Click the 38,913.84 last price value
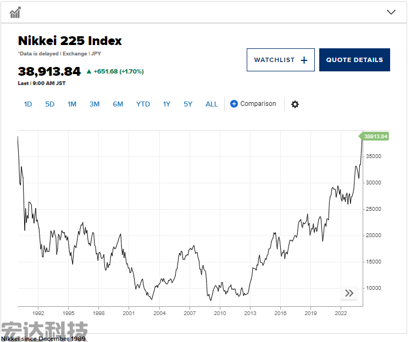The width and height of the screenshot is (411, 342). point(49,71)
